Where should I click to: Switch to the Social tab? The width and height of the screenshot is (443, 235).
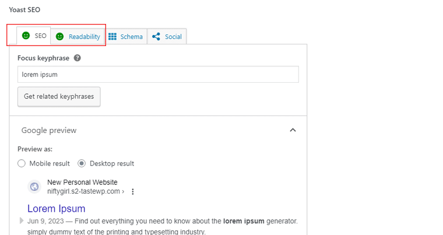click(x=173, y=37)
